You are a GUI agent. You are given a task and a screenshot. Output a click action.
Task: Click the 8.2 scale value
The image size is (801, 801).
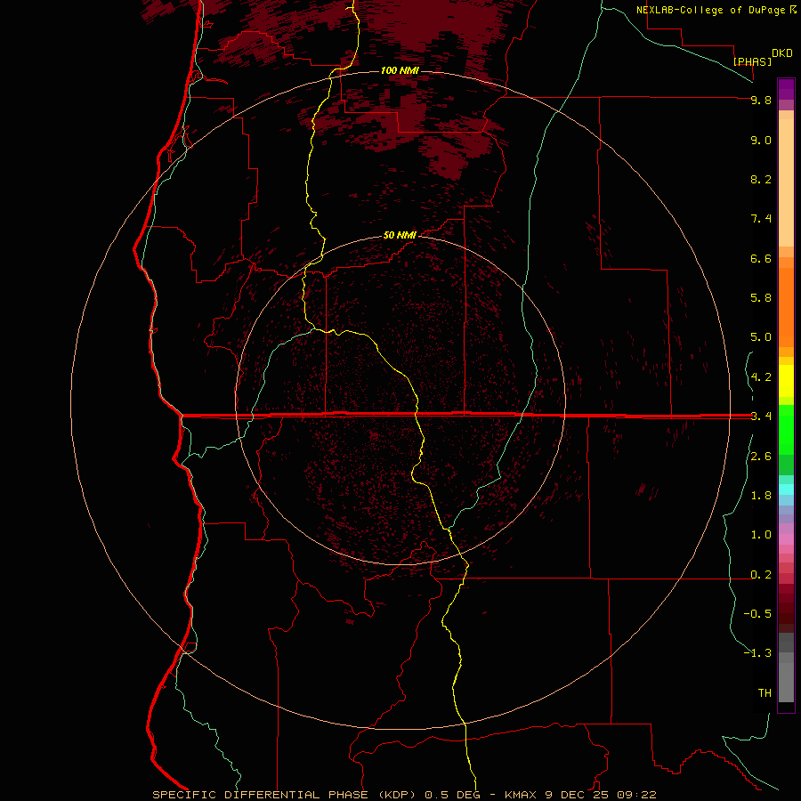(761, 179)
